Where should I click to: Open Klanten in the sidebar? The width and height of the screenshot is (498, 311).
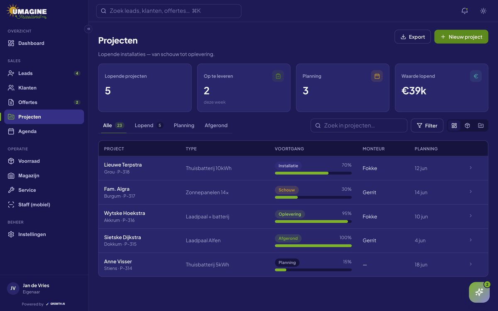(44, 88)
